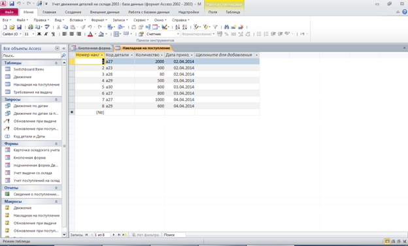Click the fill color paint bucket
Image resolution: width=408 pixels, height=246 pixels.
[101, 34]
